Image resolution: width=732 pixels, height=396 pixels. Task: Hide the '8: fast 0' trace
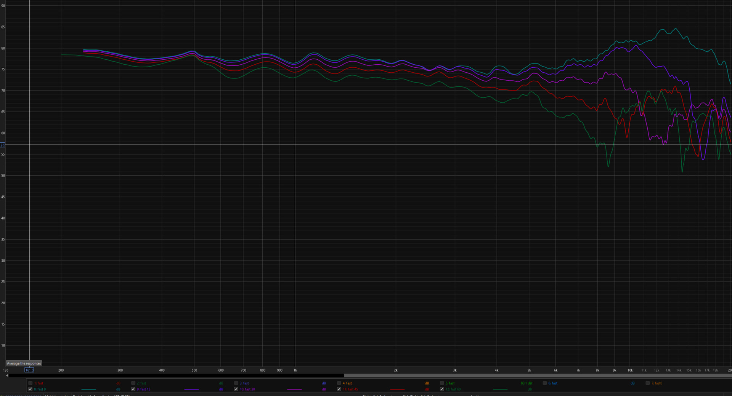click(30, 389)
